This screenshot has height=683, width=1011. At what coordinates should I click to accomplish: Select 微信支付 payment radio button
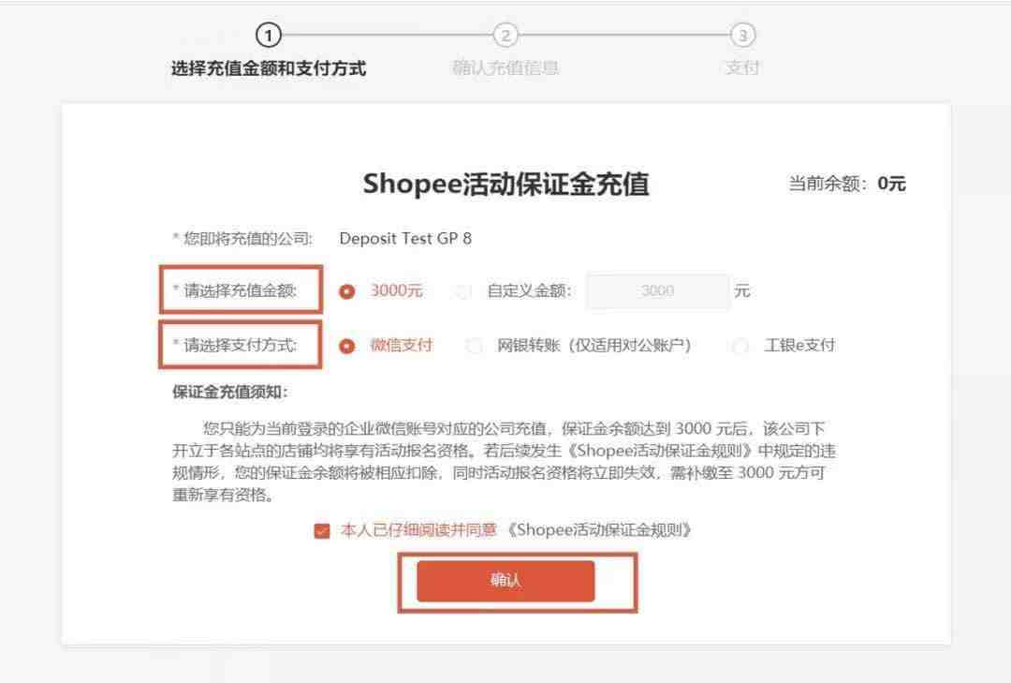[347, 346]
